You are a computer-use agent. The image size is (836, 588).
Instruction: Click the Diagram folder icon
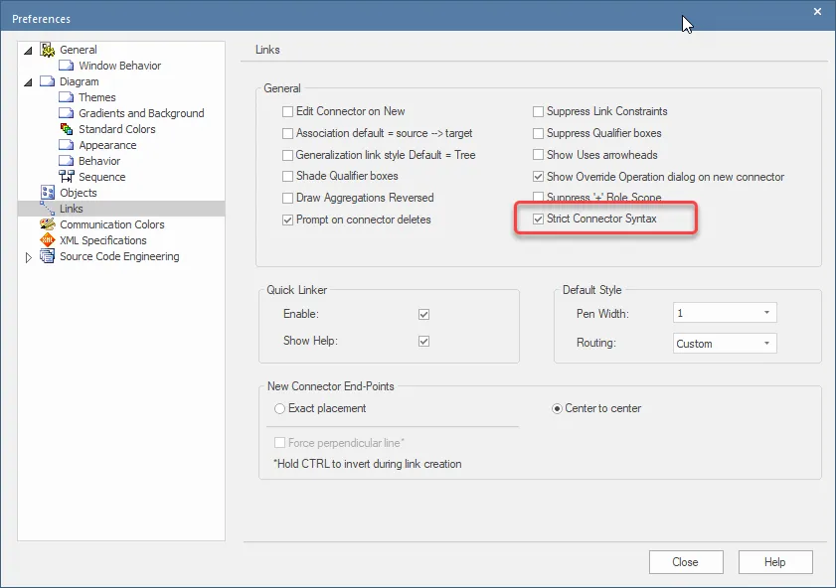point(48,81)
